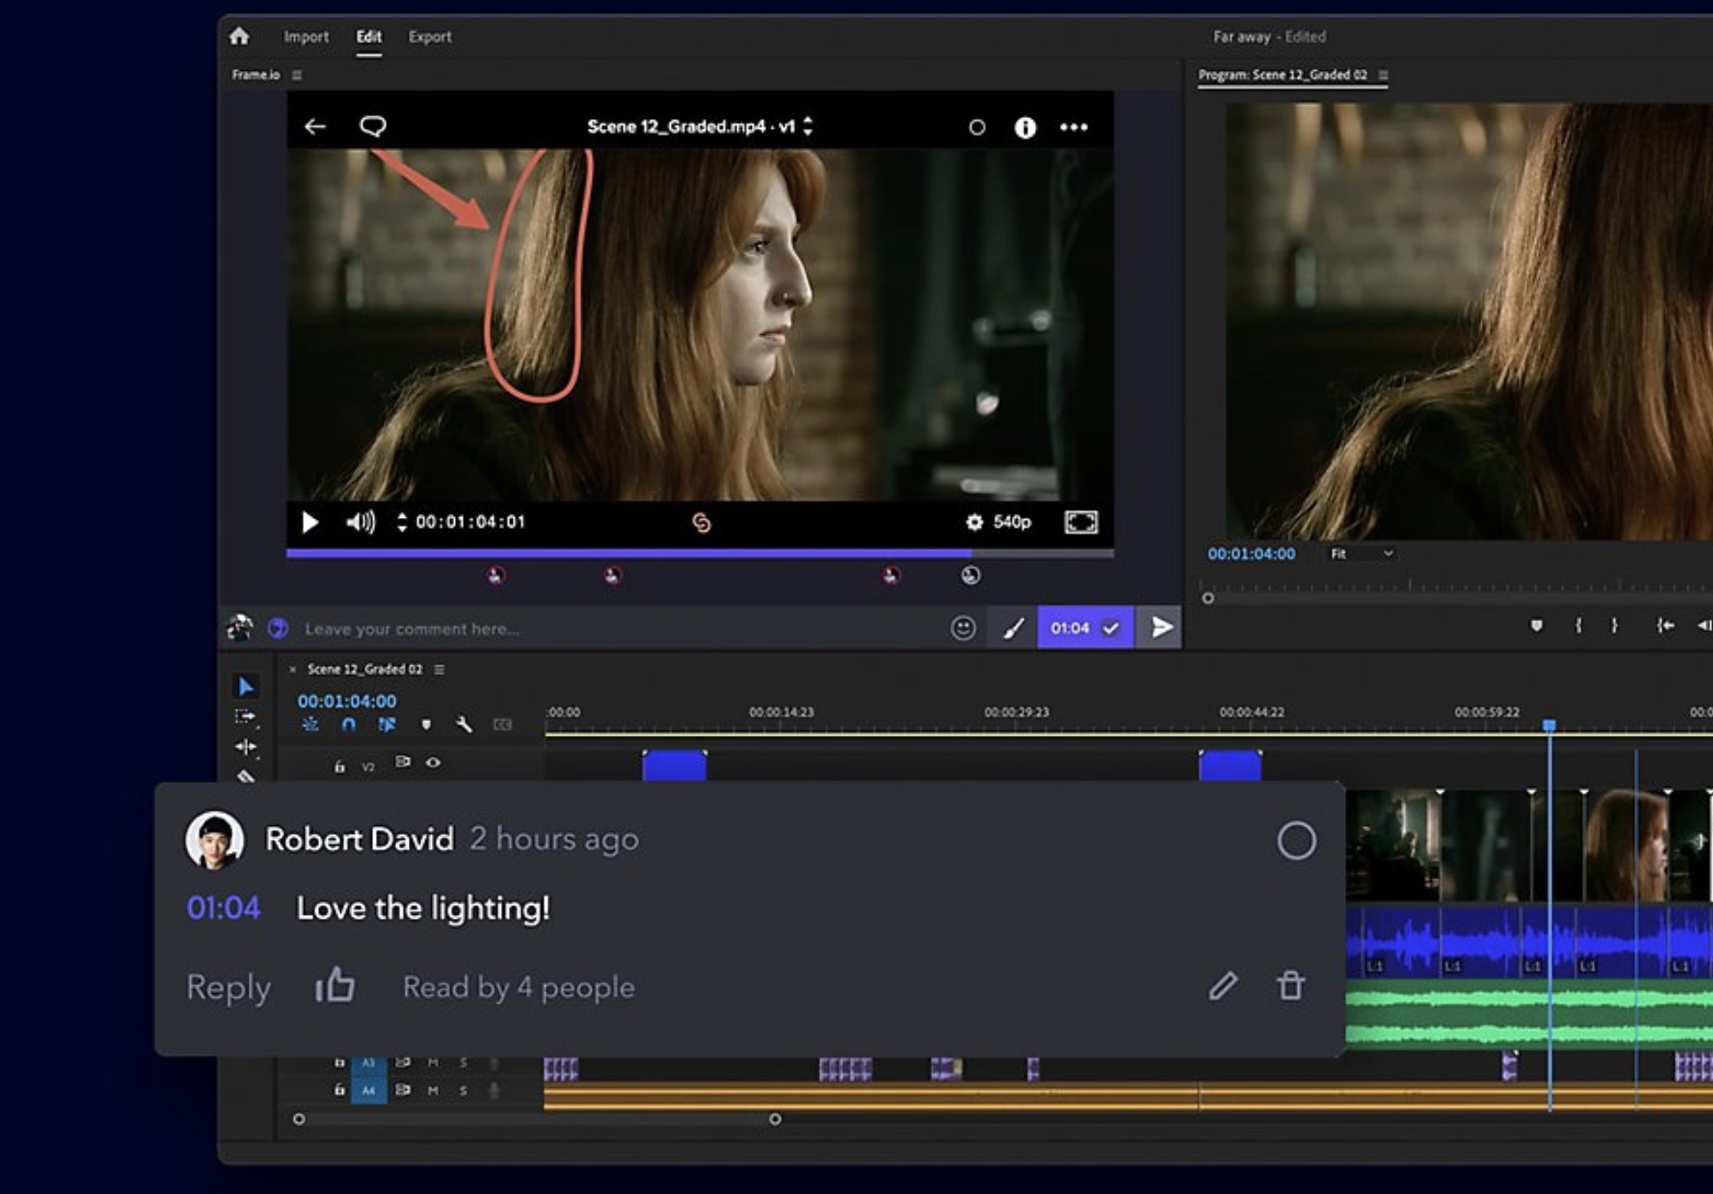
Task: Switch to the Export tab
Action: [x=430, y=36]
